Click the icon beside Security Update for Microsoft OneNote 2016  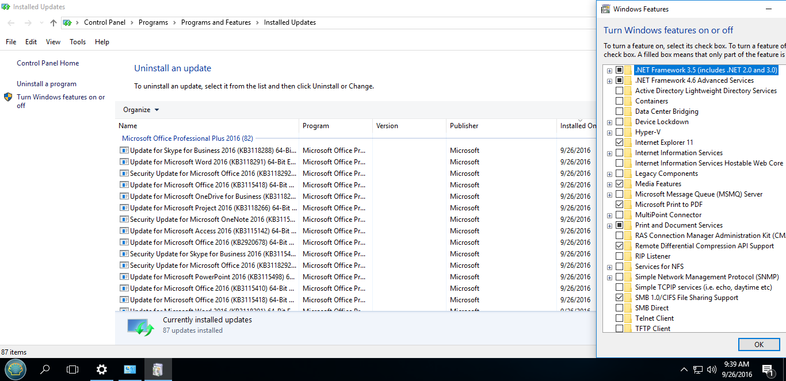(x=124, y=220)
